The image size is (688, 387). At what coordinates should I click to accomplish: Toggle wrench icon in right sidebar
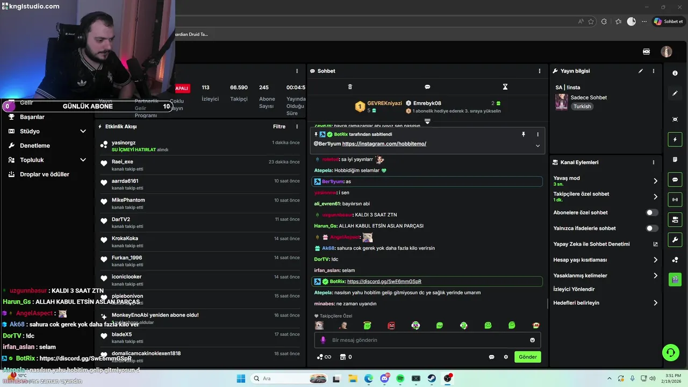pyautogui.click(x=675, y=239)
